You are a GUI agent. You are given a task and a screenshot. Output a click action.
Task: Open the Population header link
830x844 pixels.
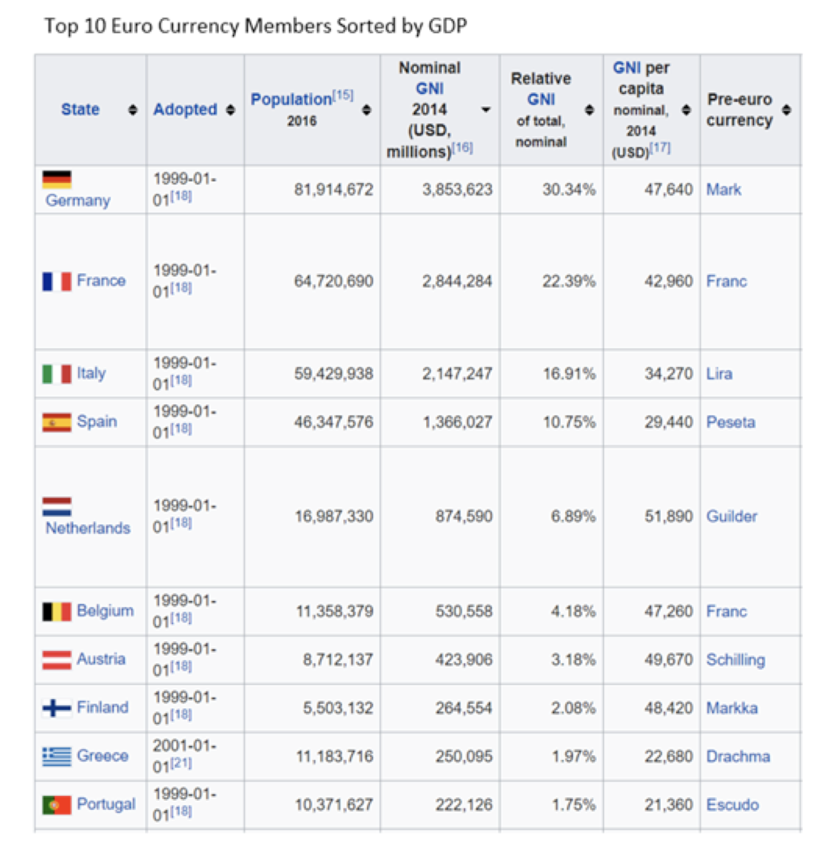pyautogui.click(x=291, y=99)
